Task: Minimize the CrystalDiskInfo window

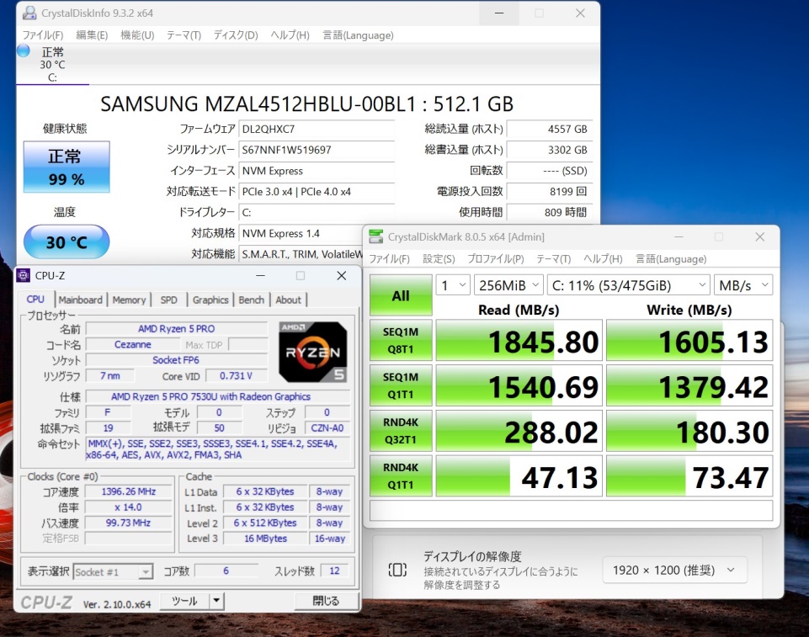Action: [x=499, y=13]
